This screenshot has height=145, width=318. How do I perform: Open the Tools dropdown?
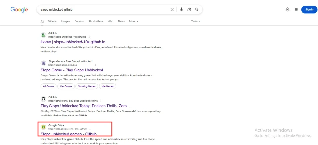(x=196, y=21)
